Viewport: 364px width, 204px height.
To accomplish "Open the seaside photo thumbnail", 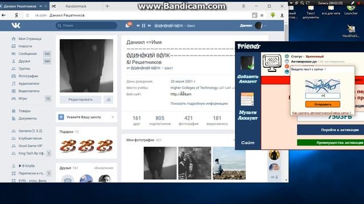I will (x=229, y=163).
